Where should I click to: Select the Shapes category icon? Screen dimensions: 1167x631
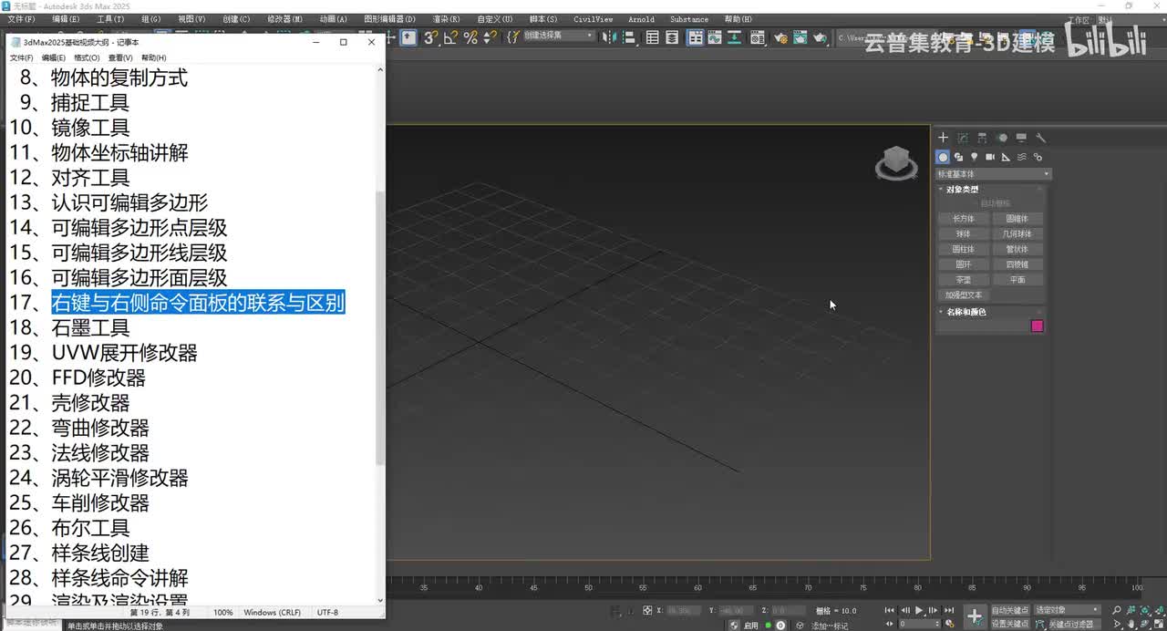click(x=958, y=157)
